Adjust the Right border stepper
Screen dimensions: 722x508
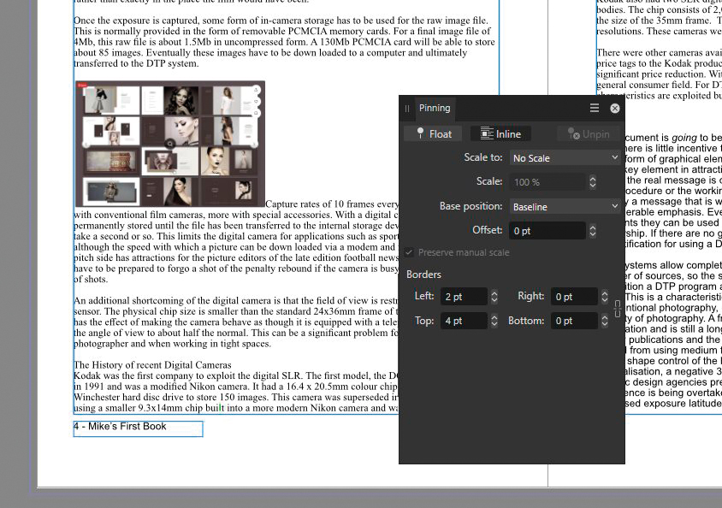605,296
